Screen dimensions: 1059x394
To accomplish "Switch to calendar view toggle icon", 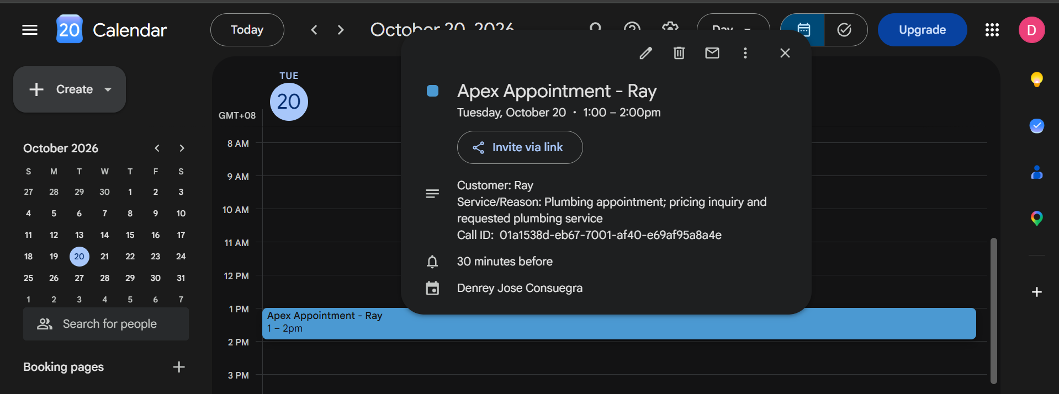I will (x=803, y=30).
